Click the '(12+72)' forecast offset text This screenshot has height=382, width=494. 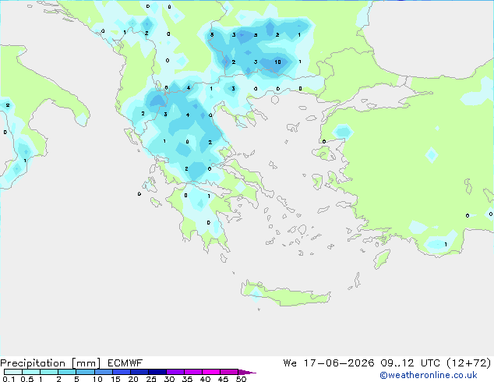coord(469,363)
